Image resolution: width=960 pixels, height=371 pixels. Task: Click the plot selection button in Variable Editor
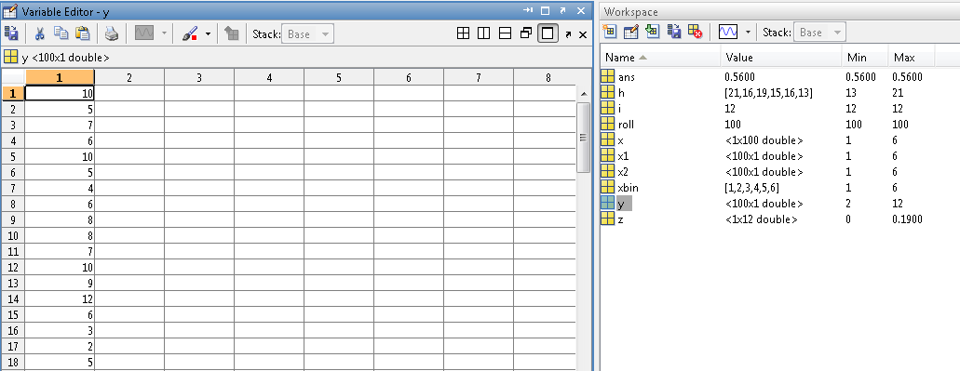pyautogui.click(x=144, y=33)
